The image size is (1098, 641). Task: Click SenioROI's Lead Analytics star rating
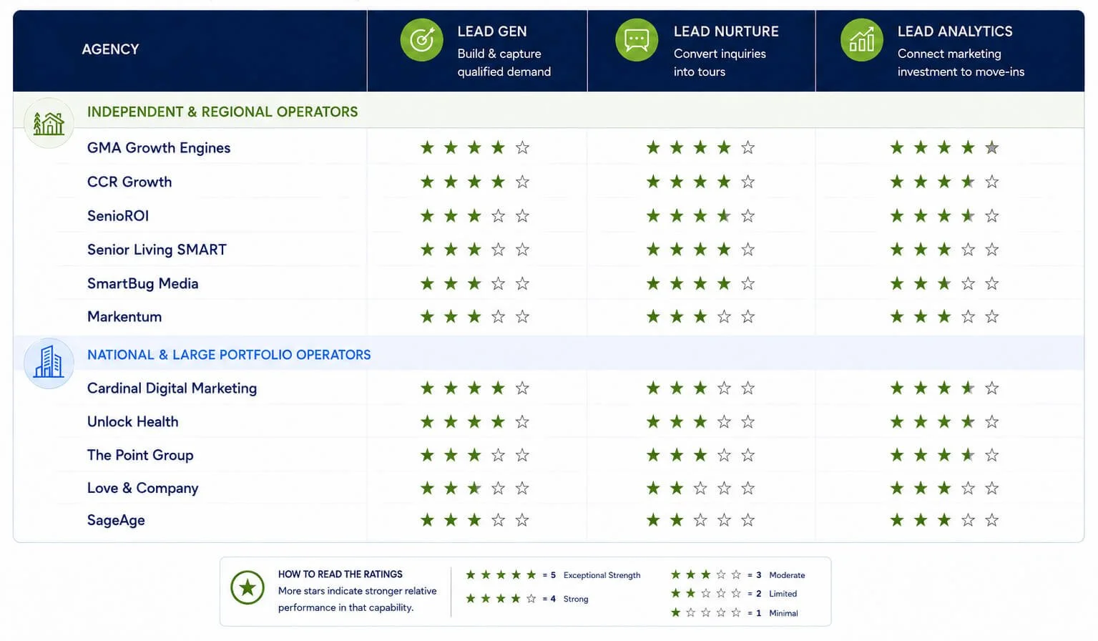point(944,215)
